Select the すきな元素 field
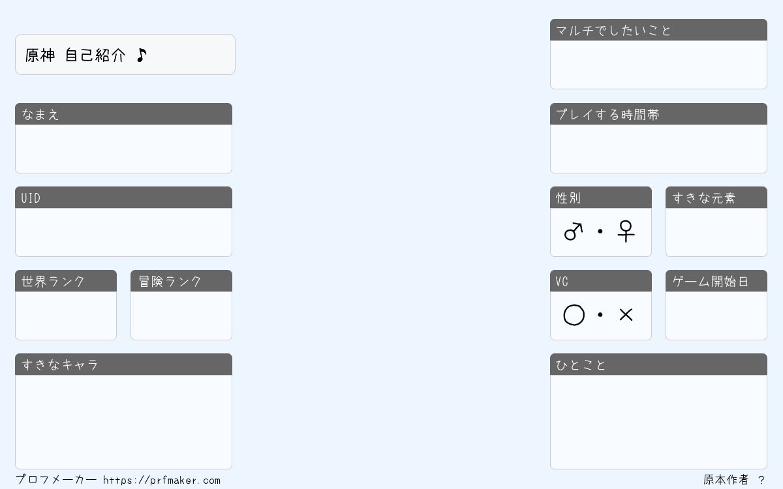783x489 pixels. click(716, 232)
